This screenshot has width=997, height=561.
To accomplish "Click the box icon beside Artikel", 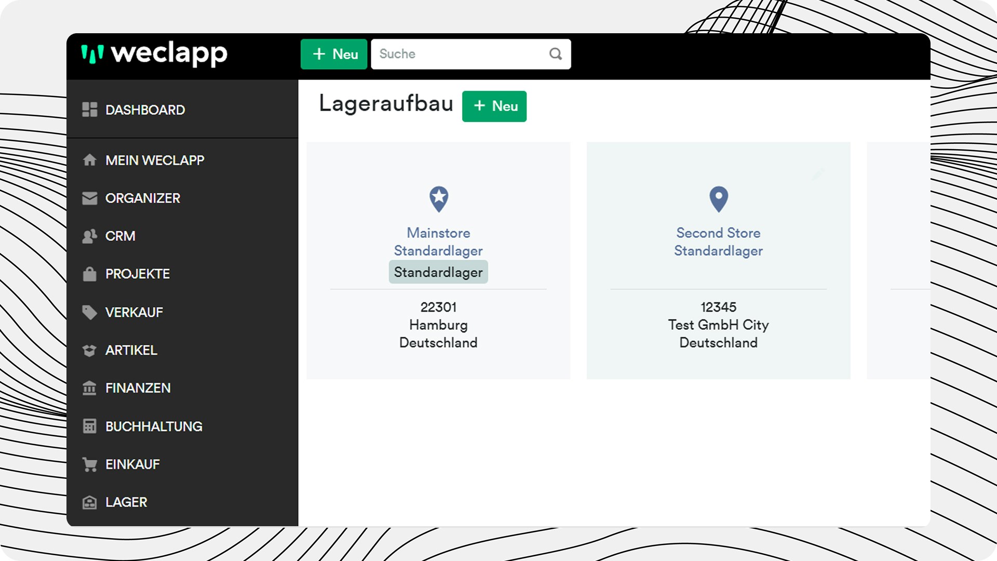I will click(89, 350).
